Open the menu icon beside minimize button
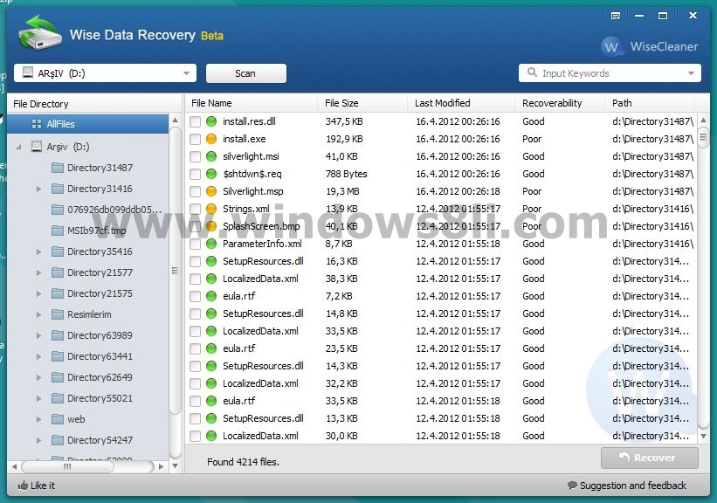Viewport: 717px width, 503px height. click(616, 16)
